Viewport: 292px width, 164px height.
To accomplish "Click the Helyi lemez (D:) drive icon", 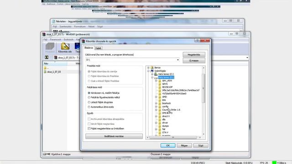I will pyautogui.click(x=156, y=77).
